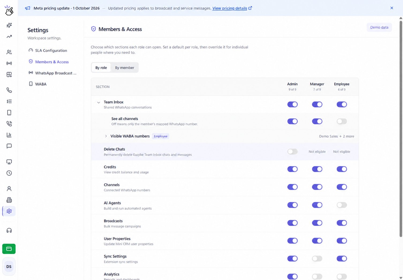Click the green credit card icon
The width and height of the screenshot is (403, 280).
pyautogui.click(x=9, y=249)
